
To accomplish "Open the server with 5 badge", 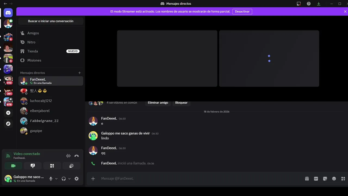I will (8, 58).
